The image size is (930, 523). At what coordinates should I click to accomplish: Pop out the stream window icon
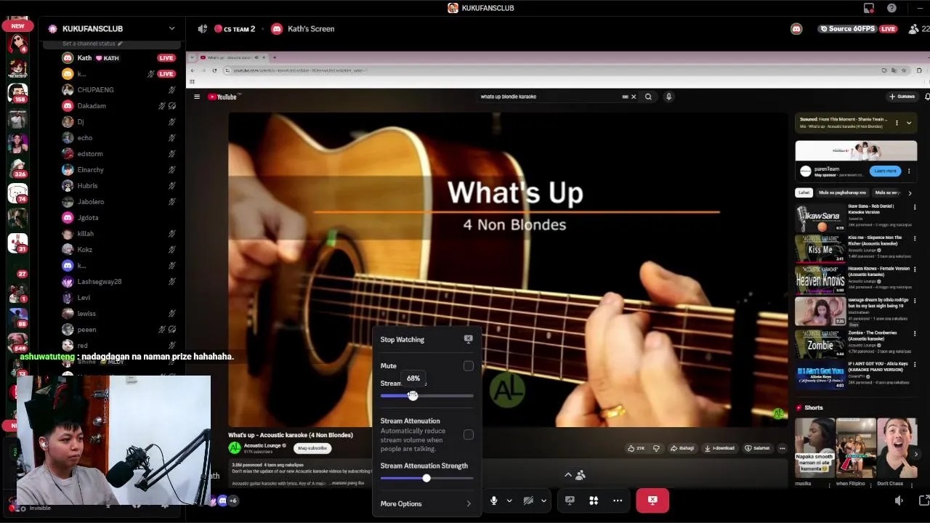click(924, 500)
